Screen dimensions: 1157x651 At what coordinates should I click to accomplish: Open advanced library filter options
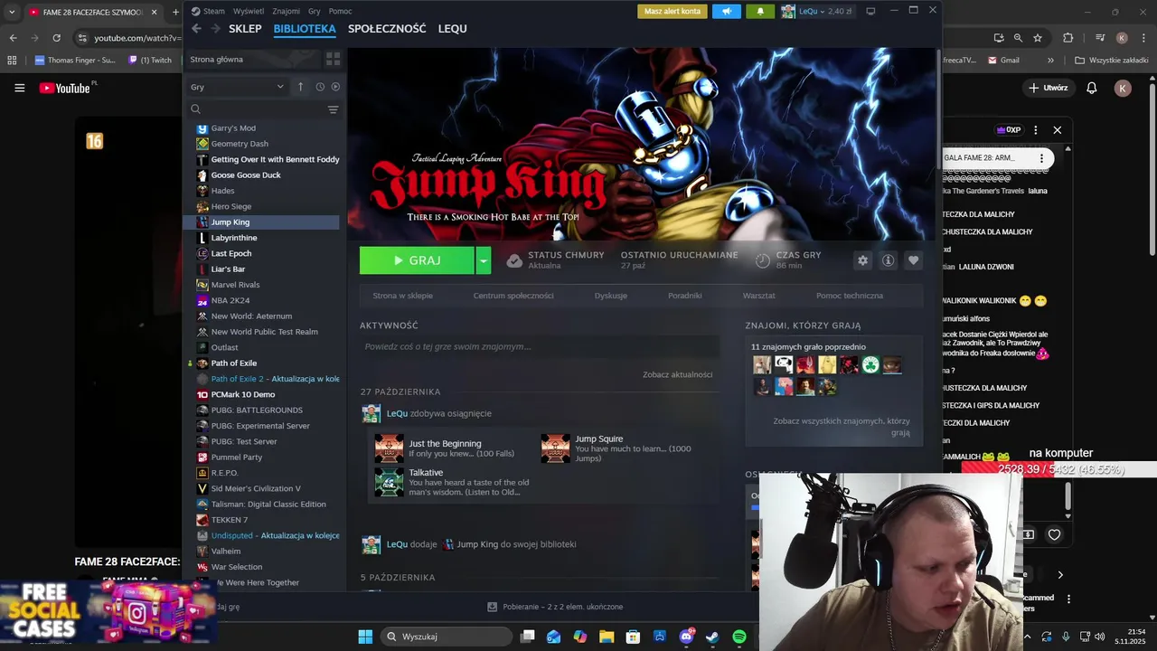(x=333, y=109)
